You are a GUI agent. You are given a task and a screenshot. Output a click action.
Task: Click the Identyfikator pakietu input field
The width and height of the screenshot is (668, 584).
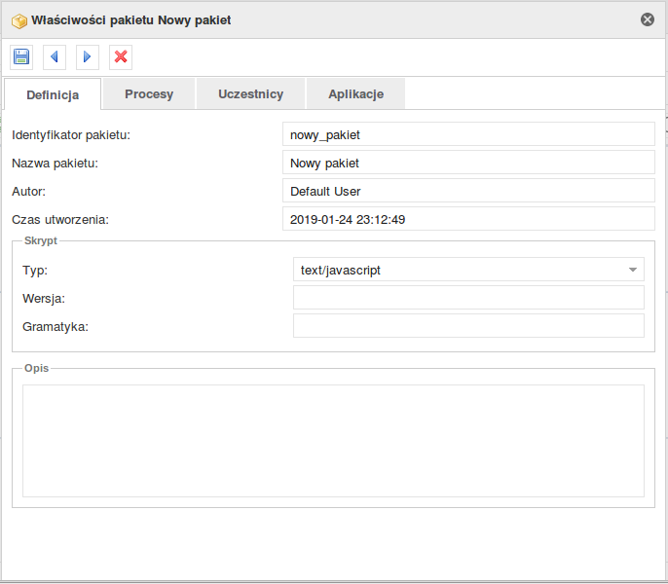tap(468, 134)
